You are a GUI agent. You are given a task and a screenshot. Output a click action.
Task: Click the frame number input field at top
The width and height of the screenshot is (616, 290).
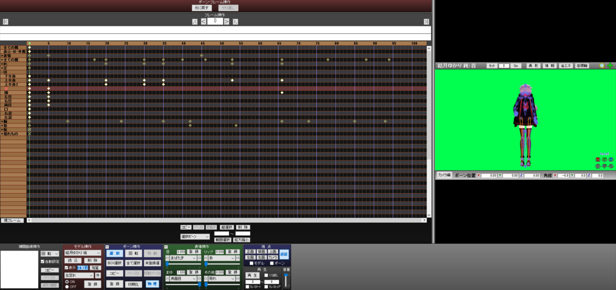[215, 22]
